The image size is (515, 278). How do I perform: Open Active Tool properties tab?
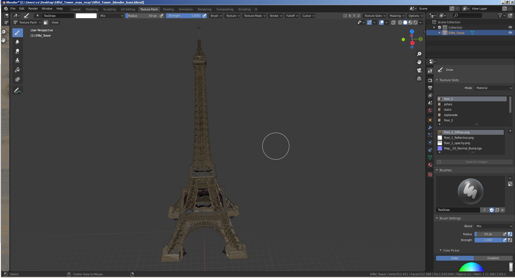tap(430, 71)
